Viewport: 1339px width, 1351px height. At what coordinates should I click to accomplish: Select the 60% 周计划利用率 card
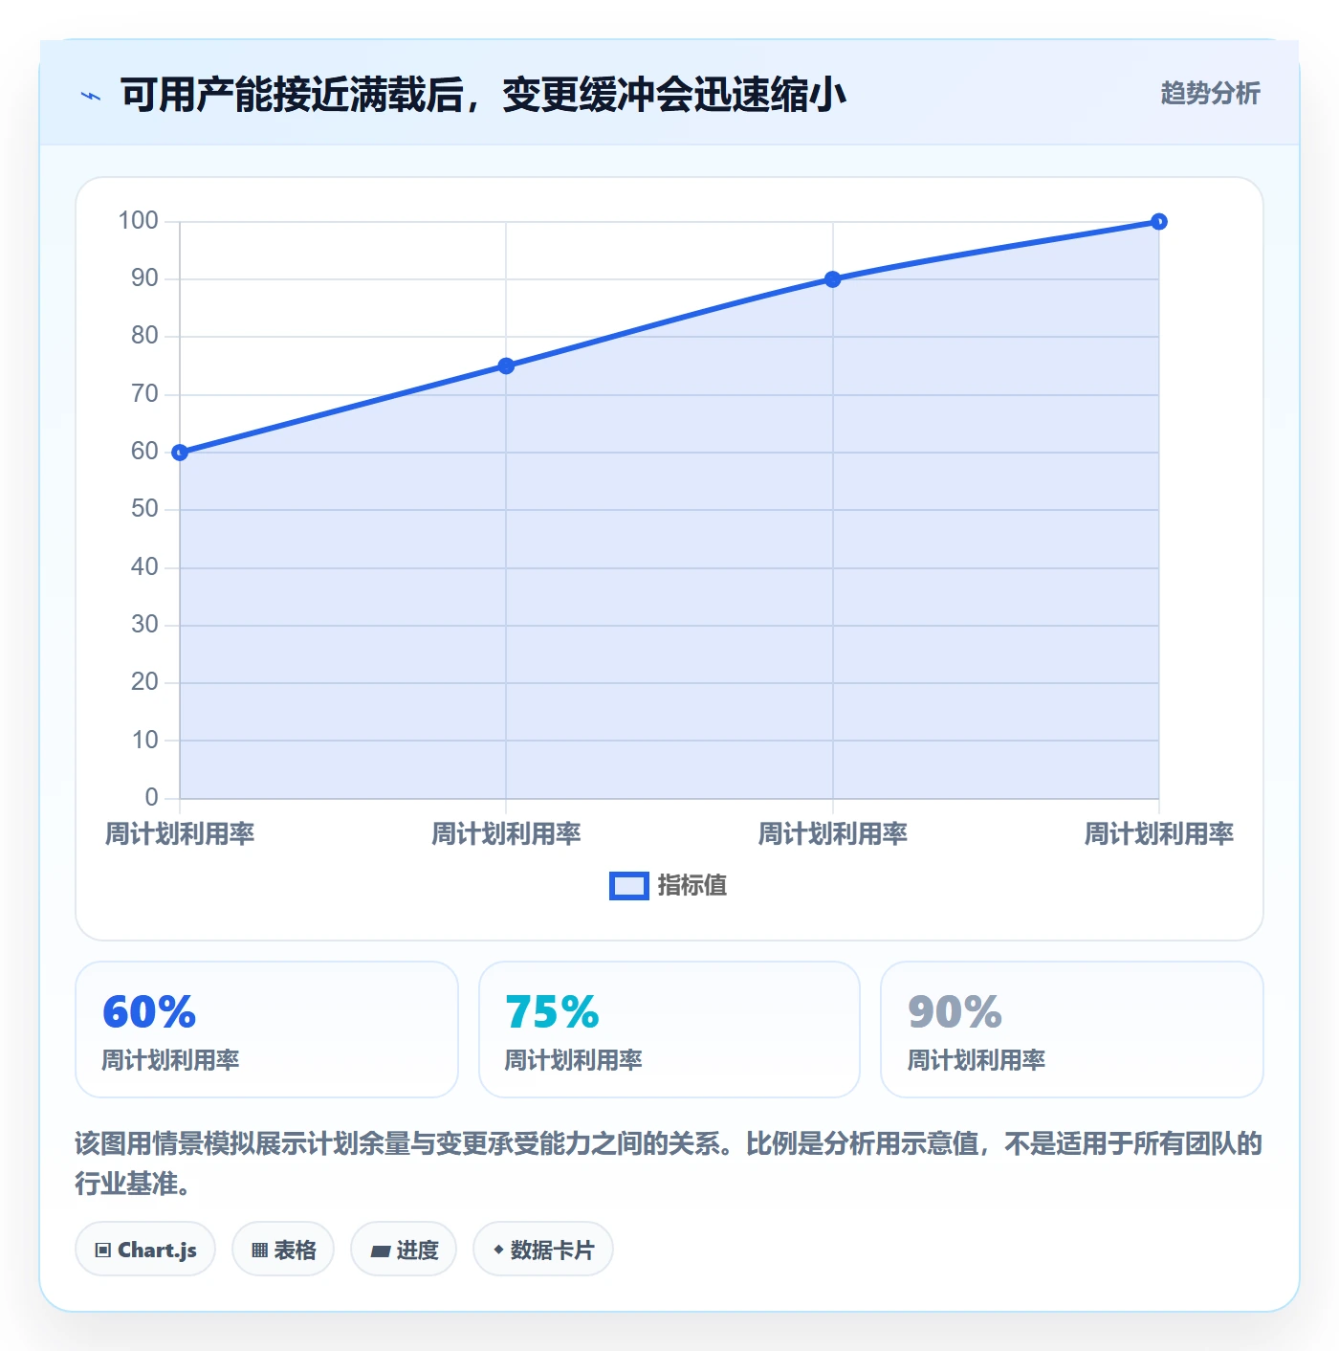click(267, 1030)
